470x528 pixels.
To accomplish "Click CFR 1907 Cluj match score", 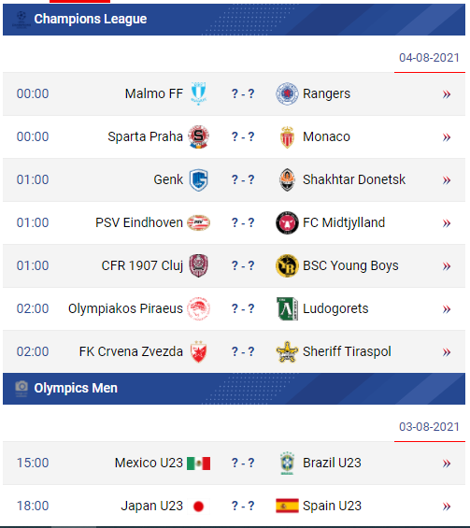I will 243,265.
